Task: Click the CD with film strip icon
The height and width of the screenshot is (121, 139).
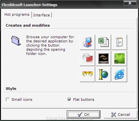Action: pyautogui.click(x=88, y=58)
